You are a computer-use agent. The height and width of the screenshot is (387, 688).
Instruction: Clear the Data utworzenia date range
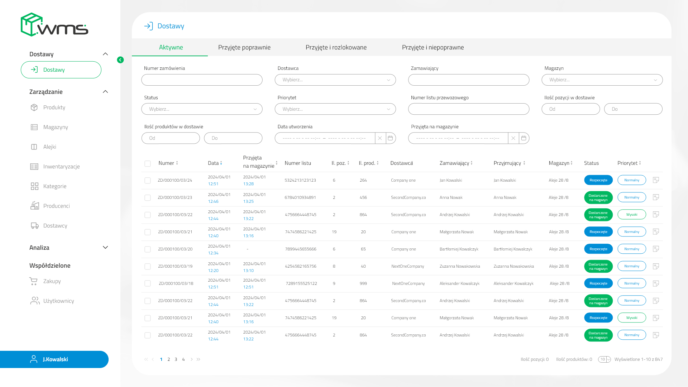(380, 138)
